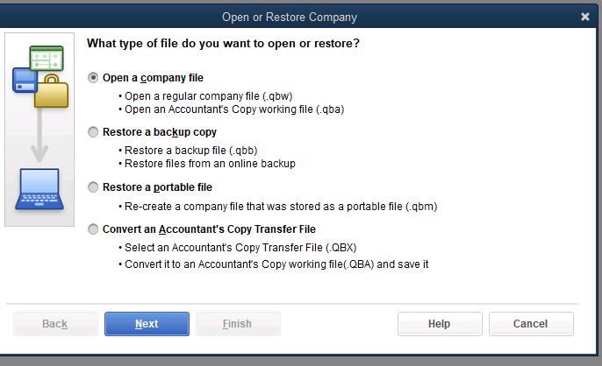602x366 pixels.
Task: Pick Convert an Accountant's Copy Transfer File
Action: coord(94,229)
